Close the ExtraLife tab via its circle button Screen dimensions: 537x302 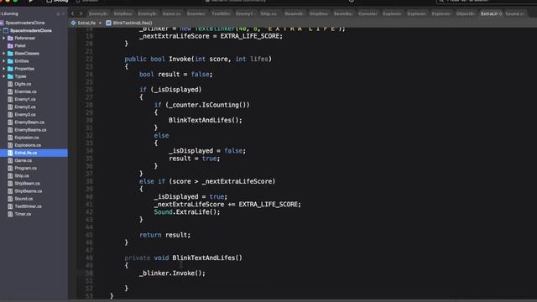tap(500, 14)
